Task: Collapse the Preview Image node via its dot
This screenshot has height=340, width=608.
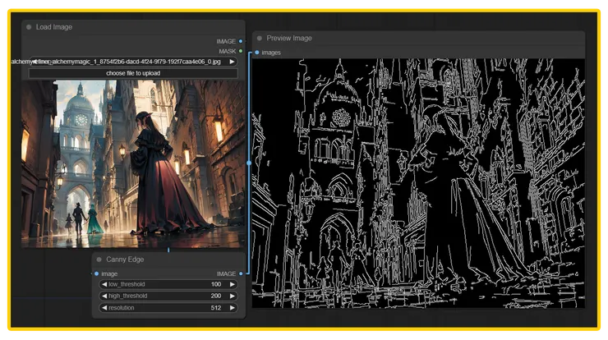Action: coord(260,39)
